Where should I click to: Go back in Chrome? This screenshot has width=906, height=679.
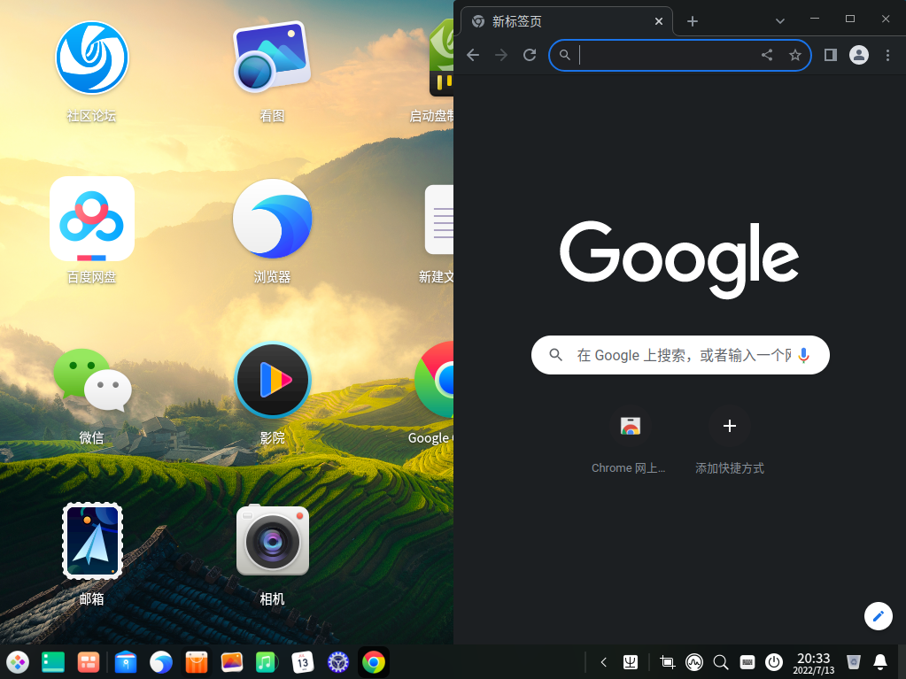[x=473, y=55]
